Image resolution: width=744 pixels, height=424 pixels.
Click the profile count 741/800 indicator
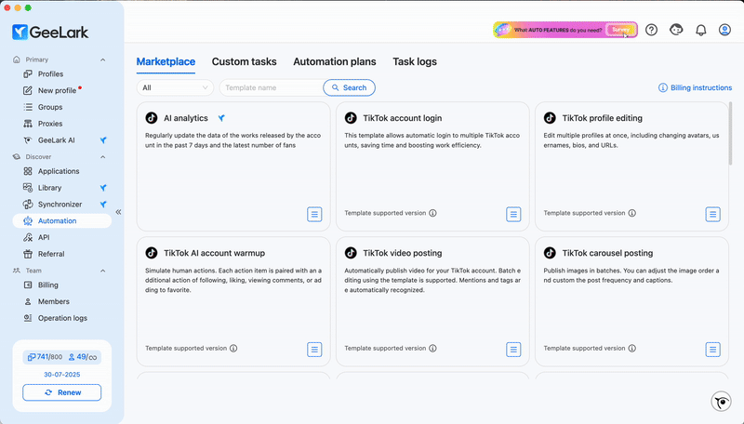[45, 357]
